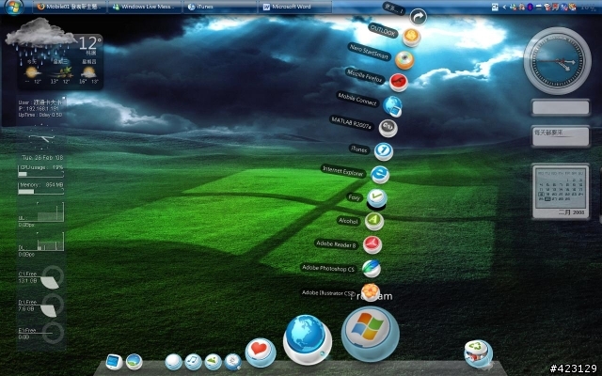Launch Foxy checkmark icon
602x376 pixels.
tap(376, 198)
